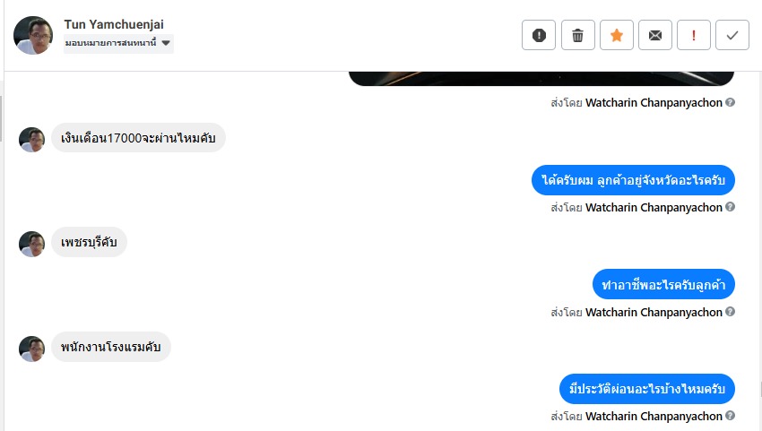Viewport: 762px width, 431px height.
Task: Click the name Tun Yamchuenjai
Action: (x=114, y=24)
